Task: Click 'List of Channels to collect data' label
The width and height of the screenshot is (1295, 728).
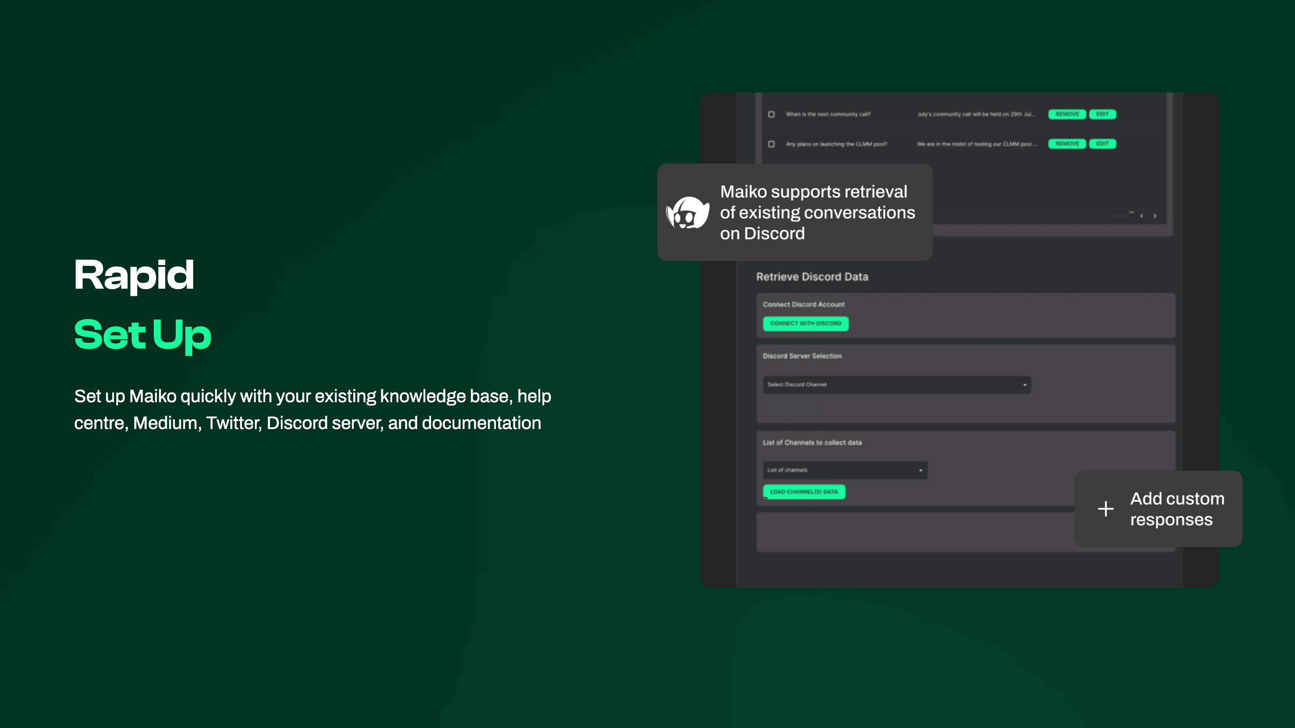Action: pos(812,442)
